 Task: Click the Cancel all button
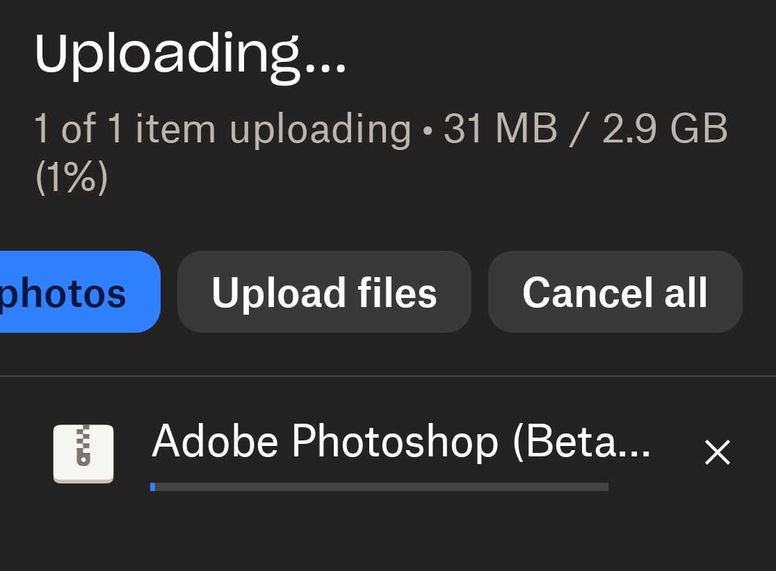pos(615,292)
